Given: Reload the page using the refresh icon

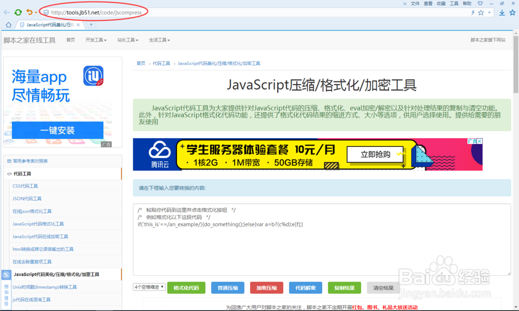Looking at the screenshot, I should [x=18, y=12].
